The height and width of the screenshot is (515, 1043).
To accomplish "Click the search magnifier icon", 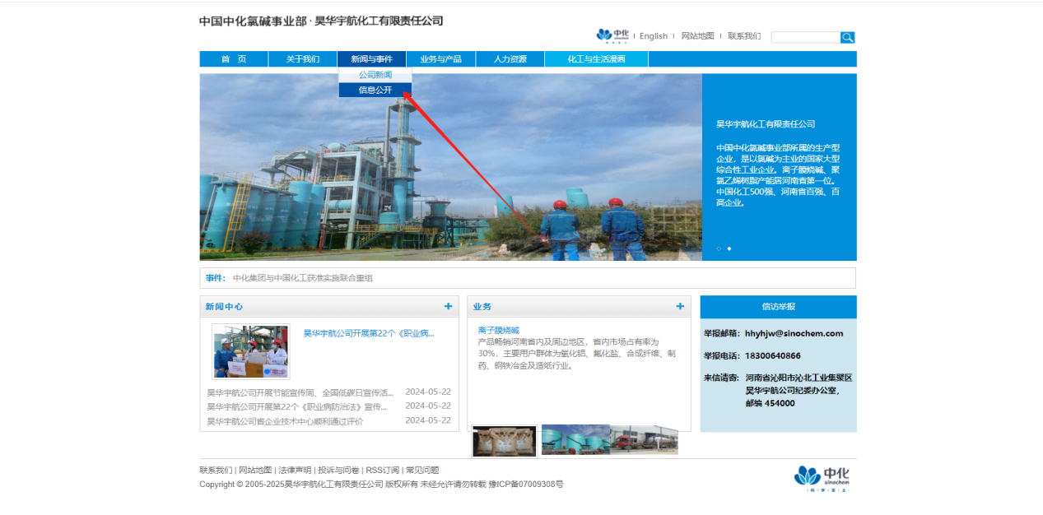I will tap(847, 37).
